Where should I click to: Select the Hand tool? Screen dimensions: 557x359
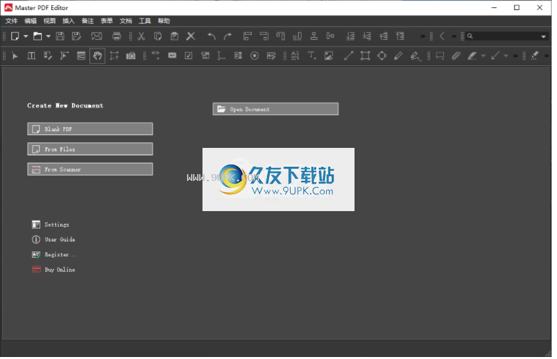(x=98, y=56)
